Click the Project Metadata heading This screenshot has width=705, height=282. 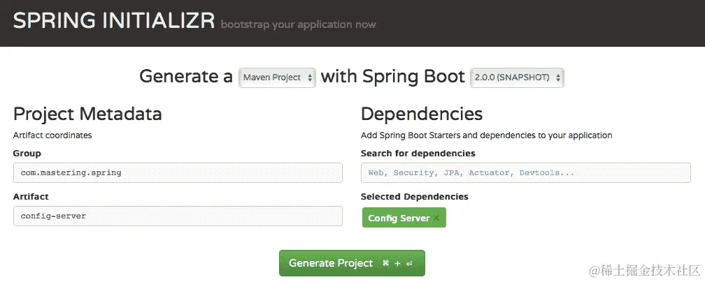(x=87, y=114)
